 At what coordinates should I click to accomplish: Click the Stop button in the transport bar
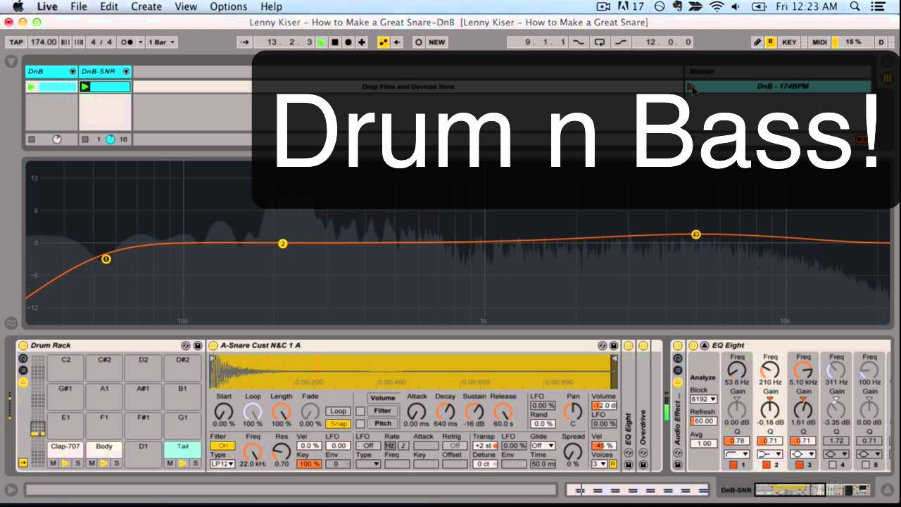point(334,42)
